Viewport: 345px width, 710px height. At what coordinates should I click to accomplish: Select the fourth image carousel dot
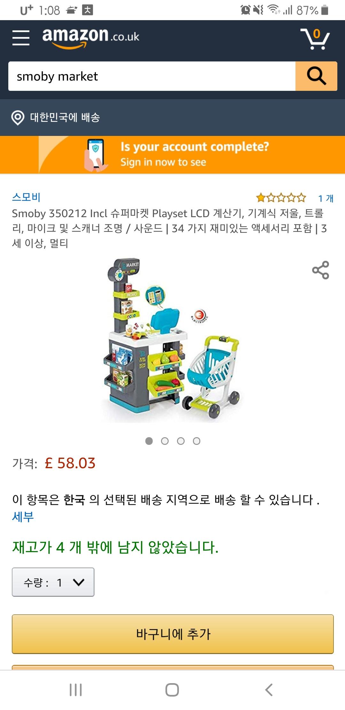197,441
